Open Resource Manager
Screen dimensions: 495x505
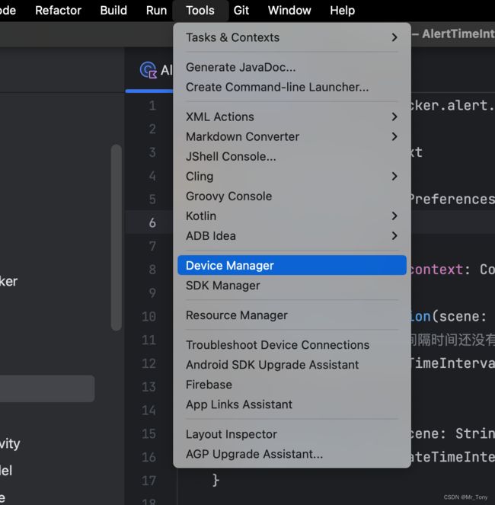(x=292, y=315)
